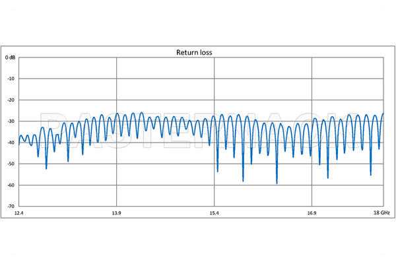Select the -70 y-axis label
The image size is (396, 264).
coord(11,205)
